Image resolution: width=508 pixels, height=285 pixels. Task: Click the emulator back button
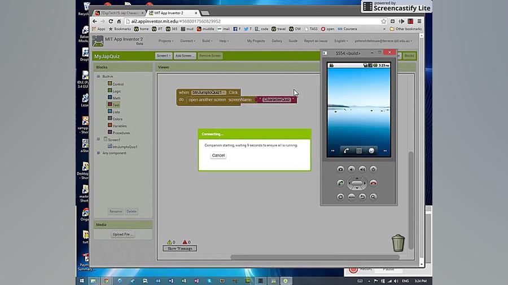[362, 197]
